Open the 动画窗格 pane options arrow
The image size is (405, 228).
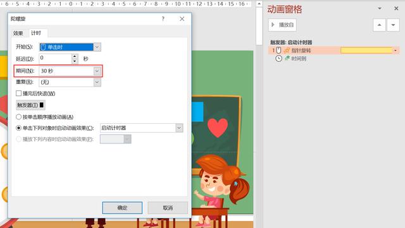click(x=380, y=8)
